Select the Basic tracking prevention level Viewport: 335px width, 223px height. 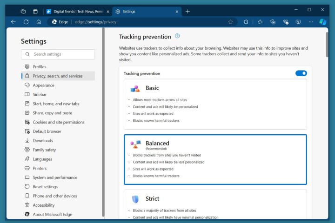pos(215,104)
